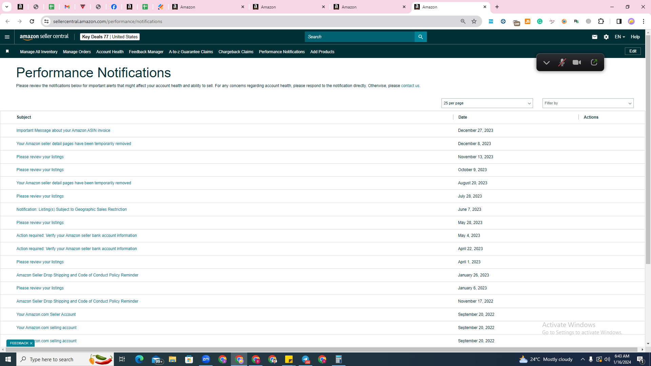
Task: Click the Windows taskbar search box
Action: [x=65, y=359]
